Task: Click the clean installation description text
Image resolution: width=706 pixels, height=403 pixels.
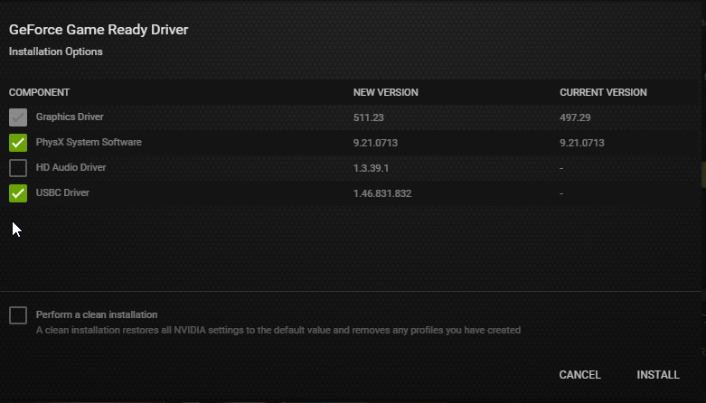Action: click(278, 330)
